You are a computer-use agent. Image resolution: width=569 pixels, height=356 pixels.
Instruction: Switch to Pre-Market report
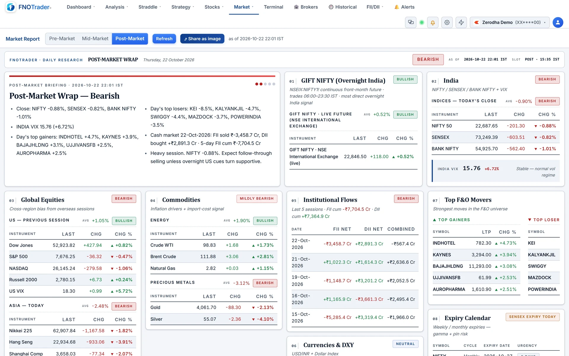click(x=62, y=39)
